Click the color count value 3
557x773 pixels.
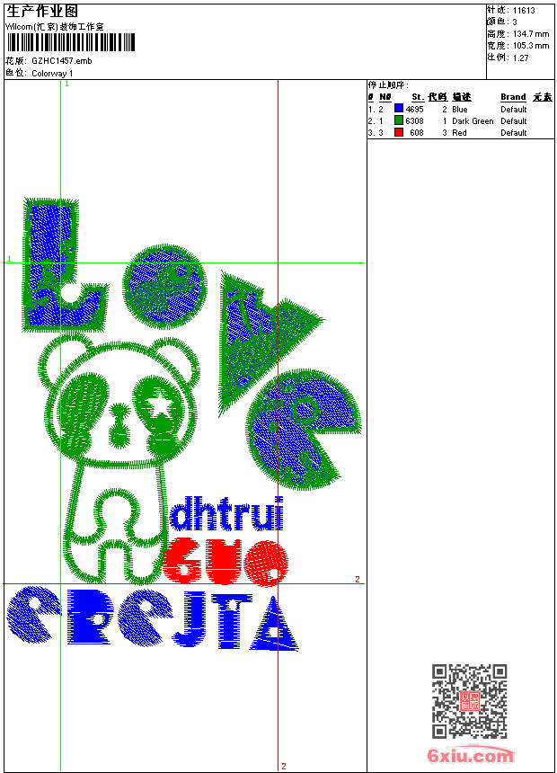(x=515, y=22)
